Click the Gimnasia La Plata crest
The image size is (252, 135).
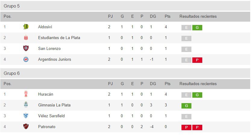pos(26,105)
